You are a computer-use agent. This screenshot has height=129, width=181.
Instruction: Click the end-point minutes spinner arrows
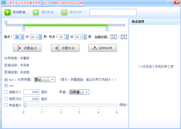pos(67,37)
